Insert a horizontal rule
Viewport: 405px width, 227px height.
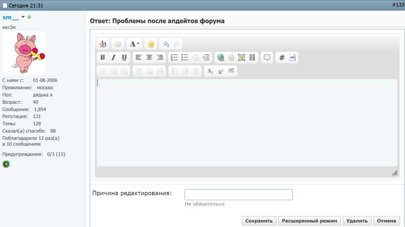(231, 71)
